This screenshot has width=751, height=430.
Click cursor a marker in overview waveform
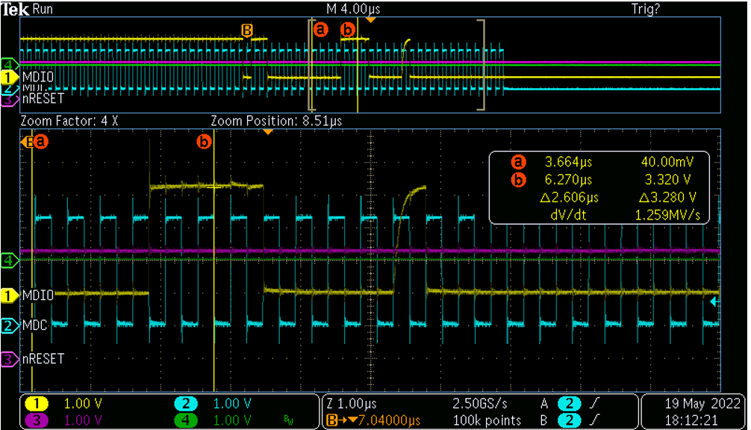[x=321, y=30]
